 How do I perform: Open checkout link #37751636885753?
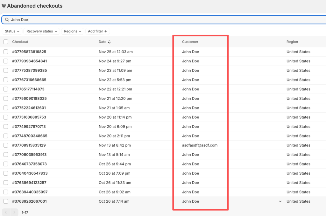pos(29,117)
